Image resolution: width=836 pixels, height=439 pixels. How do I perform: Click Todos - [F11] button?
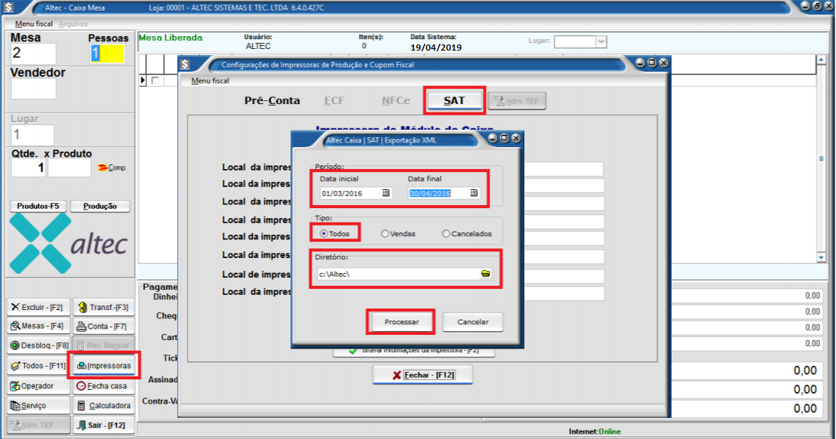pyautogui.click(x=38, y=366)
